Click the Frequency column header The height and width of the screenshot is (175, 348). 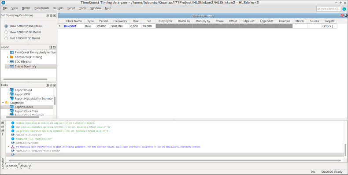pos(120,21)
